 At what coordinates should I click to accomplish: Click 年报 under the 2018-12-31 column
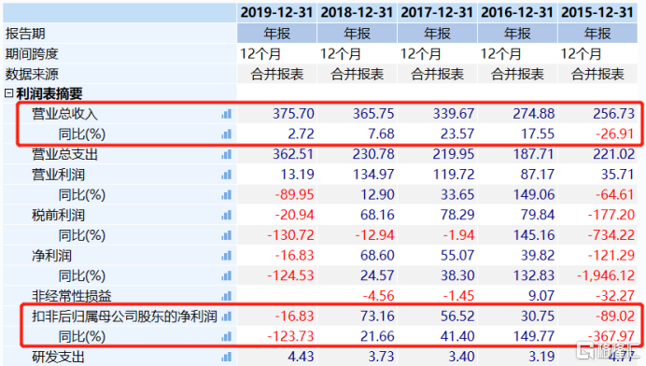(x=357, y=34)
